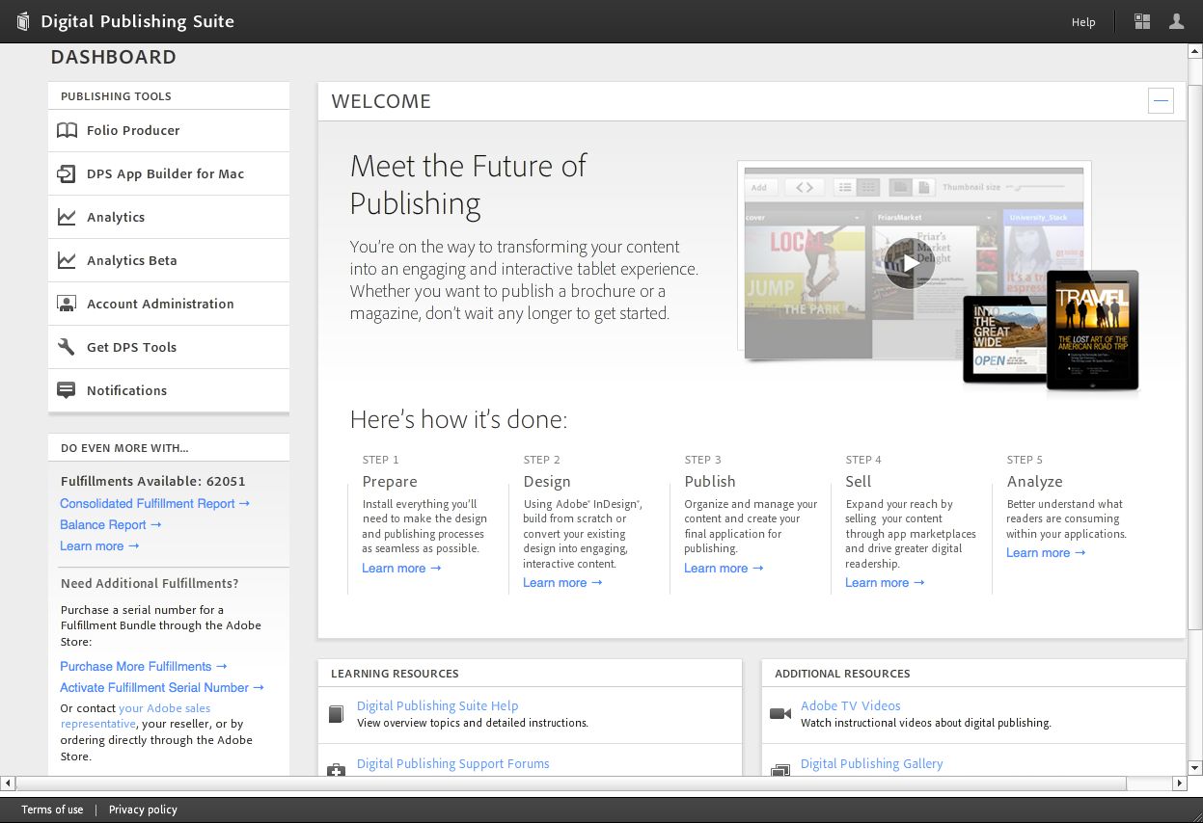Viewport: 1203px width, 823px height.
Task: Open the Balance Report link
Action: [x=110, y=524]
